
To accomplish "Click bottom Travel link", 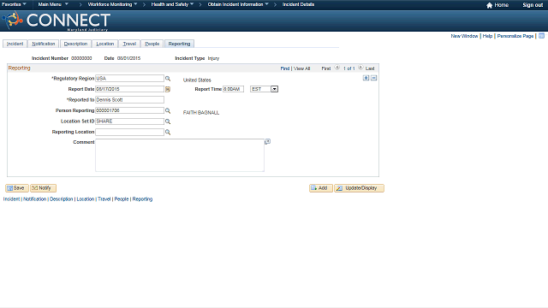I will pyautogui.click(x=104, y=199).
